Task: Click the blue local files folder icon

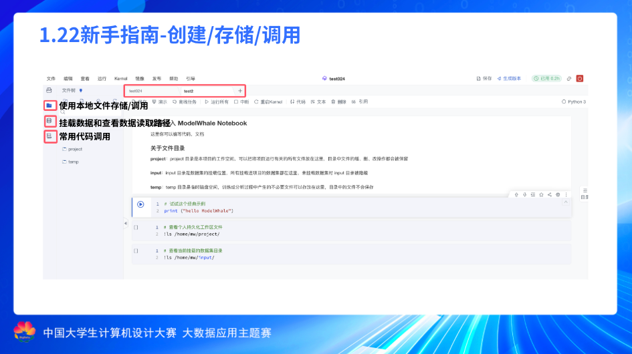Action: [49, 106]
